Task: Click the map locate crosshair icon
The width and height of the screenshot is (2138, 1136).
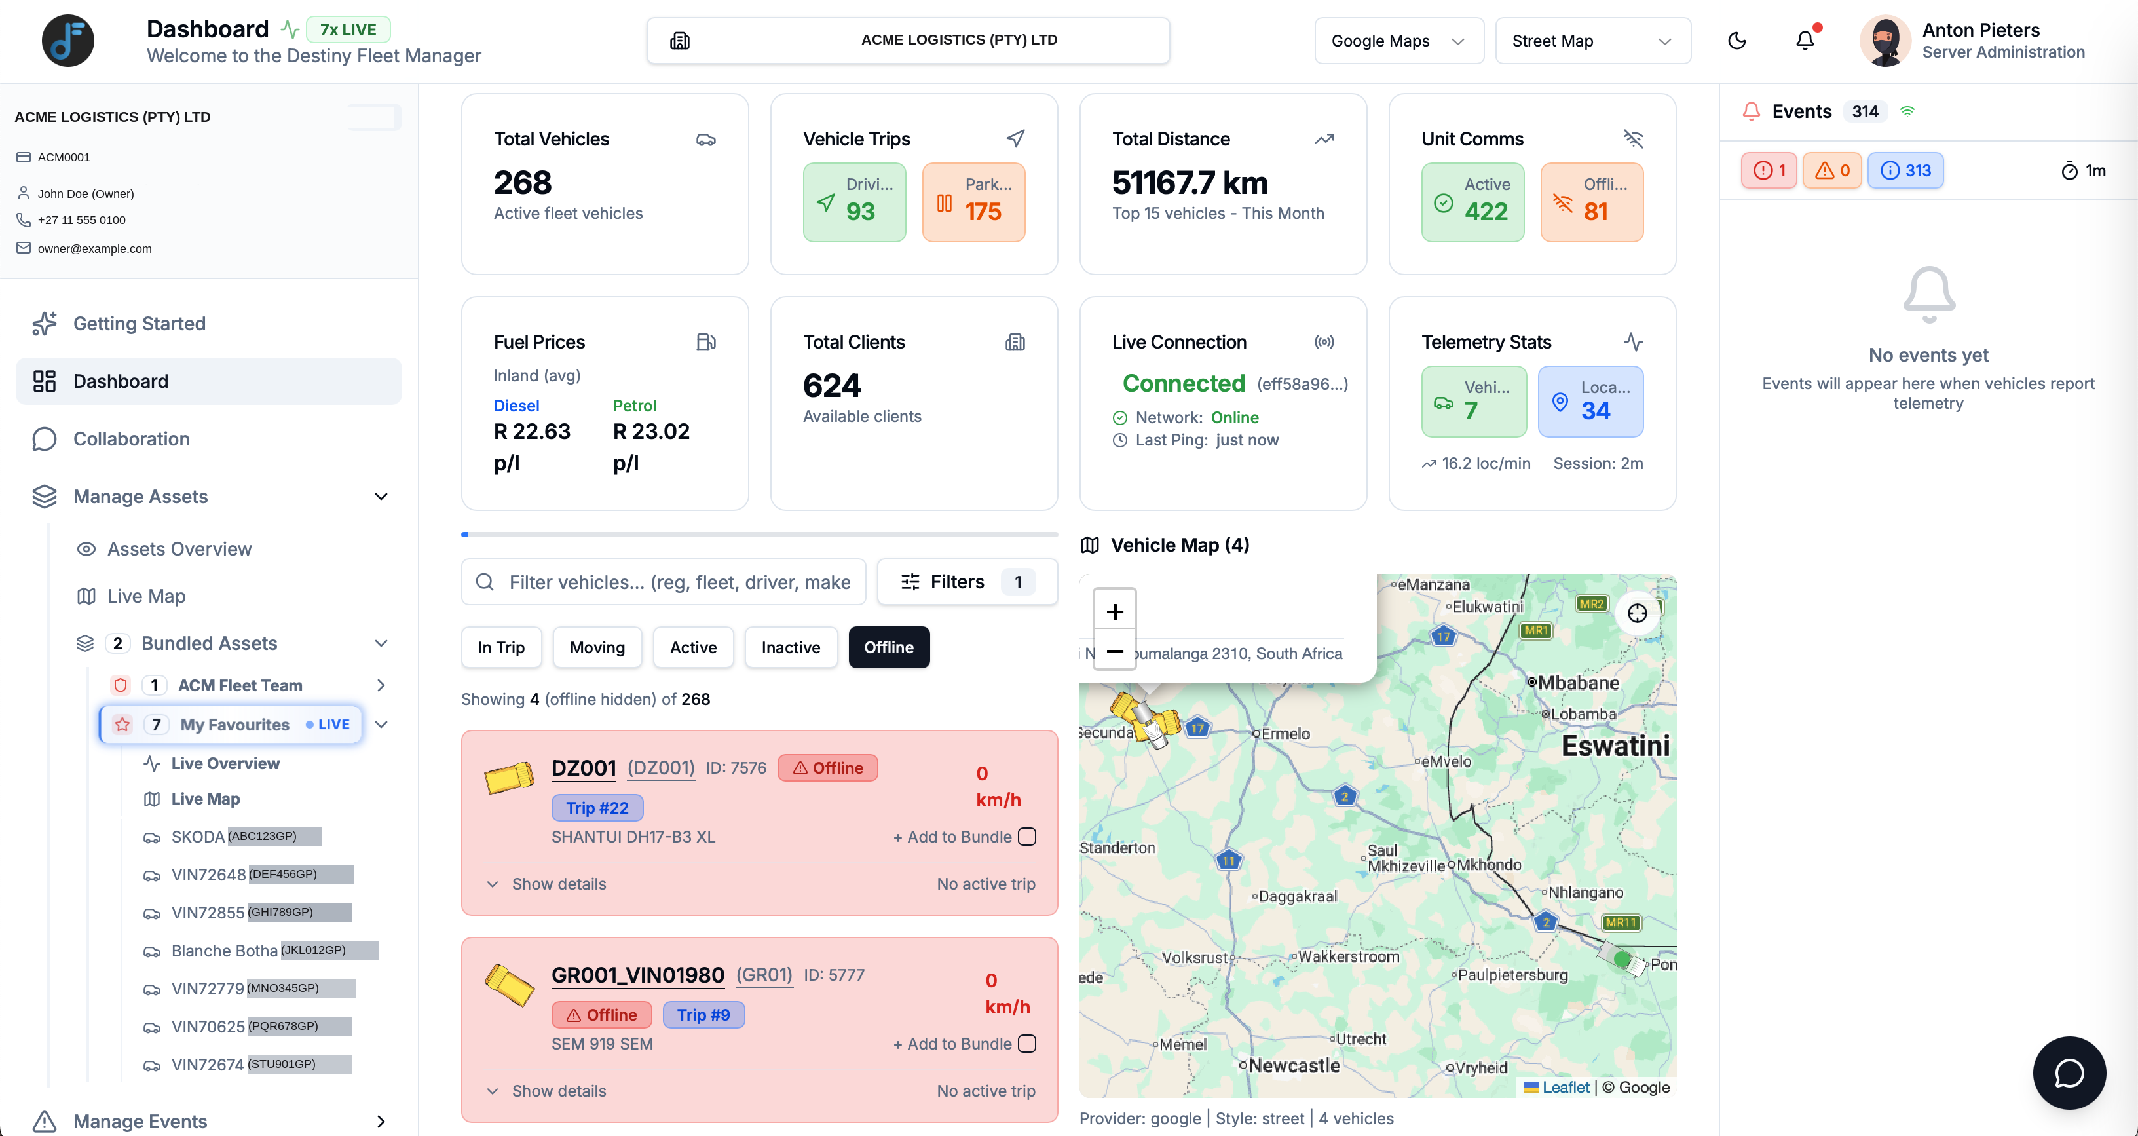Action: pos(1637,614)
